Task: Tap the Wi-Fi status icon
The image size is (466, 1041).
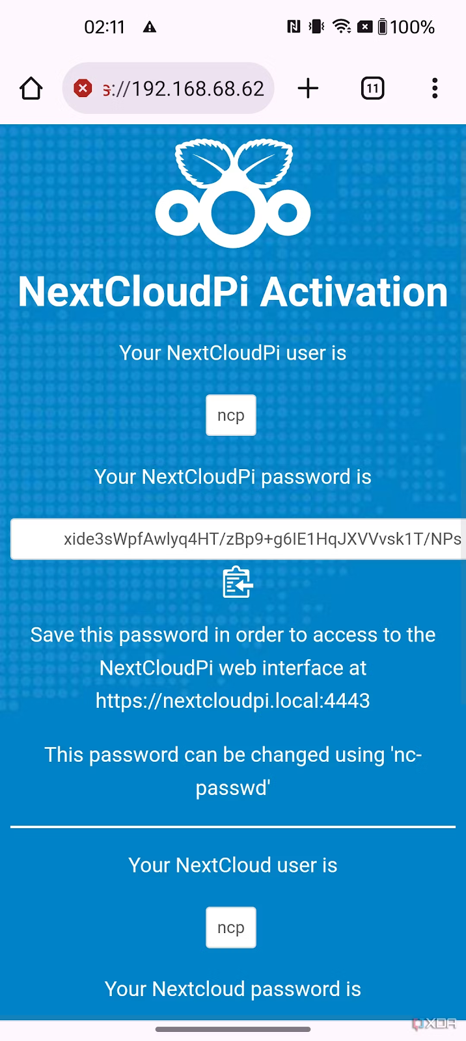Action: [x=341, y=27]
